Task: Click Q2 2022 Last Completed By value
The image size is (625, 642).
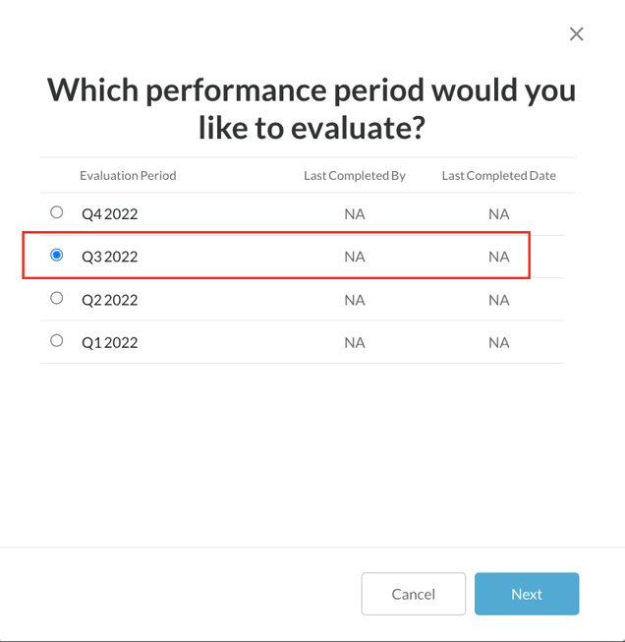Action: (x=355, y=300)
